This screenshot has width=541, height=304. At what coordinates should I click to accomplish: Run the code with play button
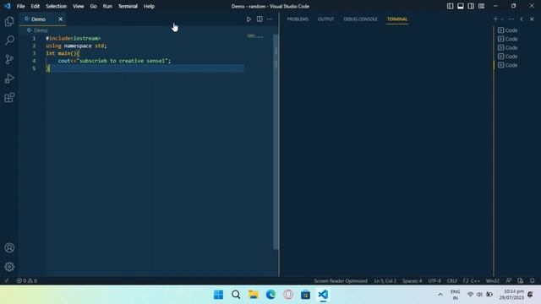coord(249,19)
